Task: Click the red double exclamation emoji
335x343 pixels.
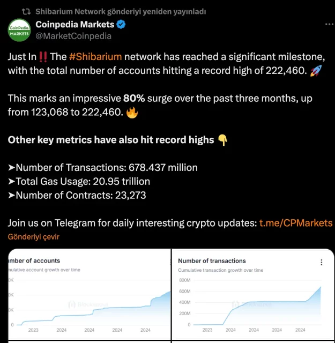Action: click(43, 57)
